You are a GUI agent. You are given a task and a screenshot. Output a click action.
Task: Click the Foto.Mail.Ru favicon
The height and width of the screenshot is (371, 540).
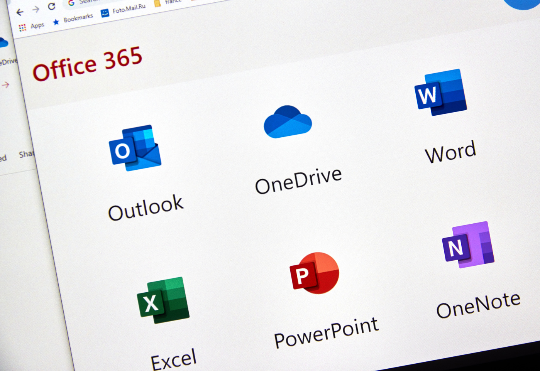click(105, 13)
